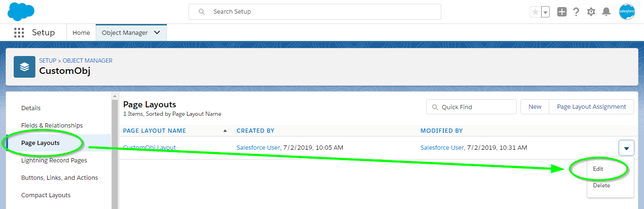Choose Delete from the row action menu
This screenshot has height=209, width=644.
pos(602,185)
